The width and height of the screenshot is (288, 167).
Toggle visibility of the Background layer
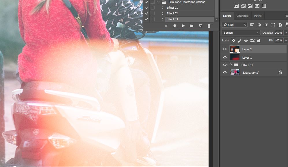pos(225,72)
